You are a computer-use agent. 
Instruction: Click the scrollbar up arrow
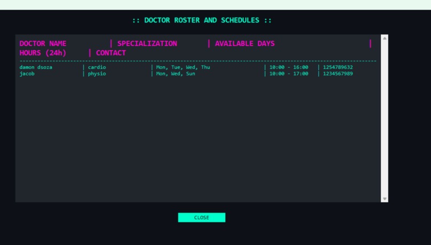pyautogui.click(x=384, y=38)
